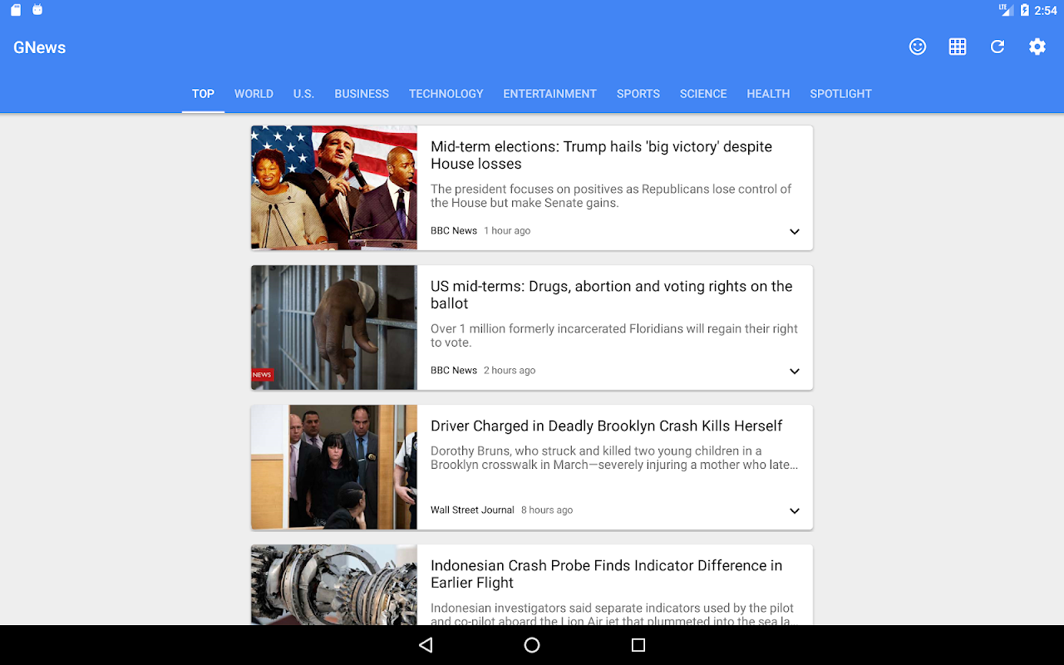This screenshot has height=665, width=1064.
Task: Open the Mid-term elections Trump headline
Action: pyautogui.click(x=601, y=155)
